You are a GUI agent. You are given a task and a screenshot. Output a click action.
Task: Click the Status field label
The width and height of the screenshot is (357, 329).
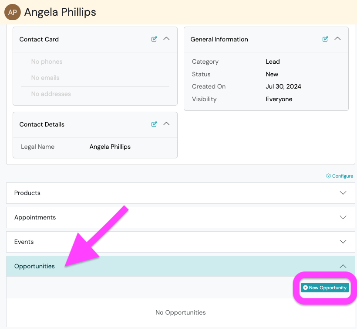[x=201, y=74]
